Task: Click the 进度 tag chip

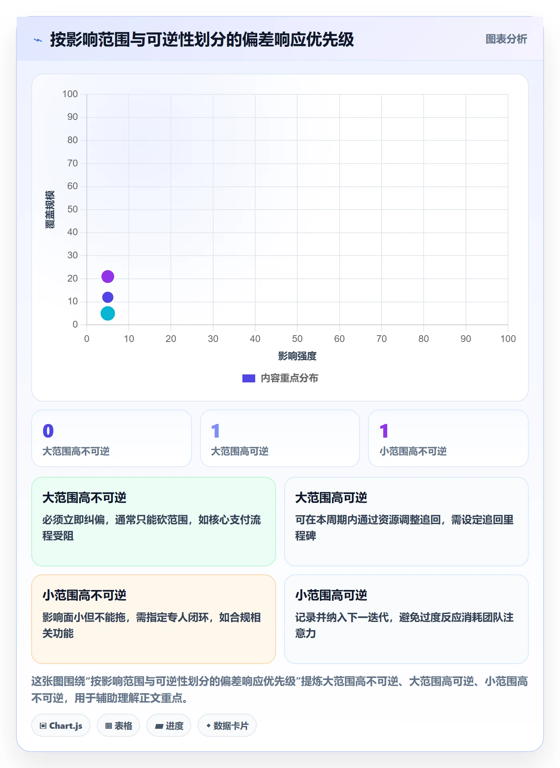Action: [169, 726]
